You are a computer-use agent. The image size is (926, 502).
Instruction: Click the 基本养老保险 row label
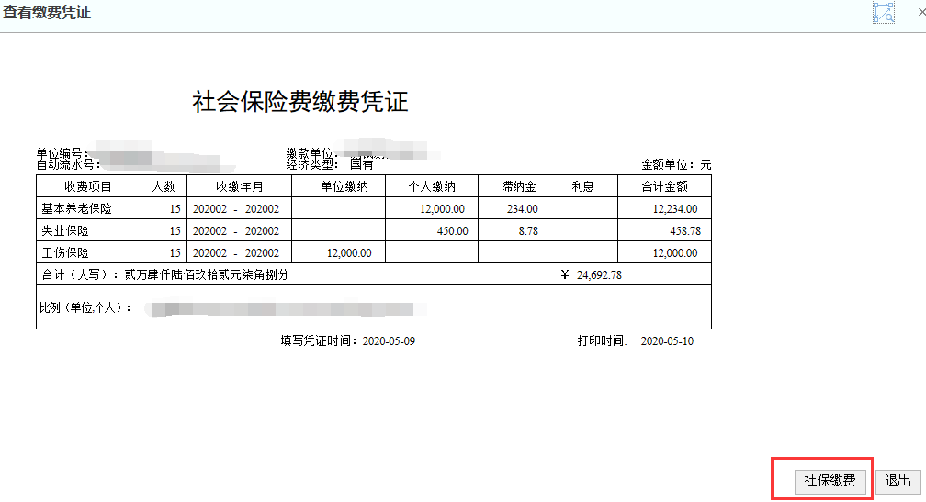76,209
